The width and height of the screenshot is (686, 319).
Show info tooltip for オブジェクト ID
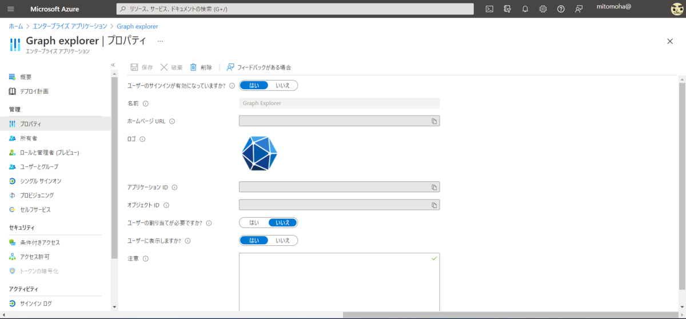(x=166, y=205)
